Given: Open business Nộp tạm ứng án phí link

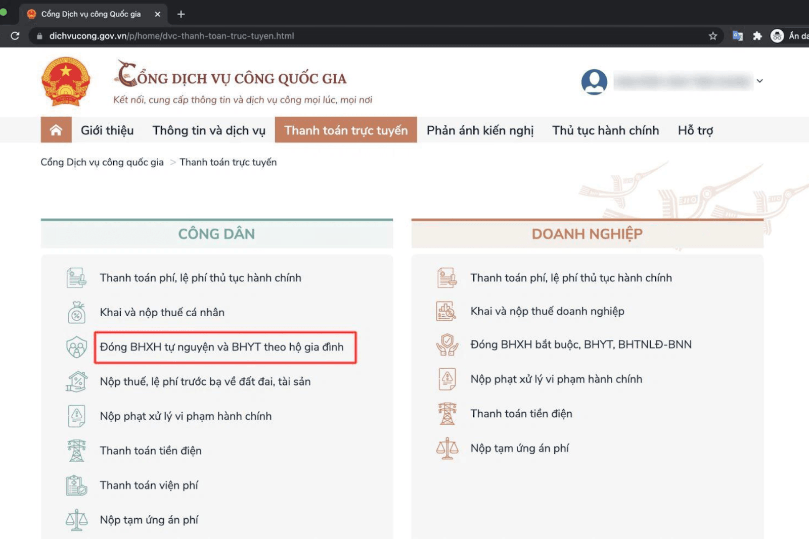Looking at the screenshot, I should (519, 448).
